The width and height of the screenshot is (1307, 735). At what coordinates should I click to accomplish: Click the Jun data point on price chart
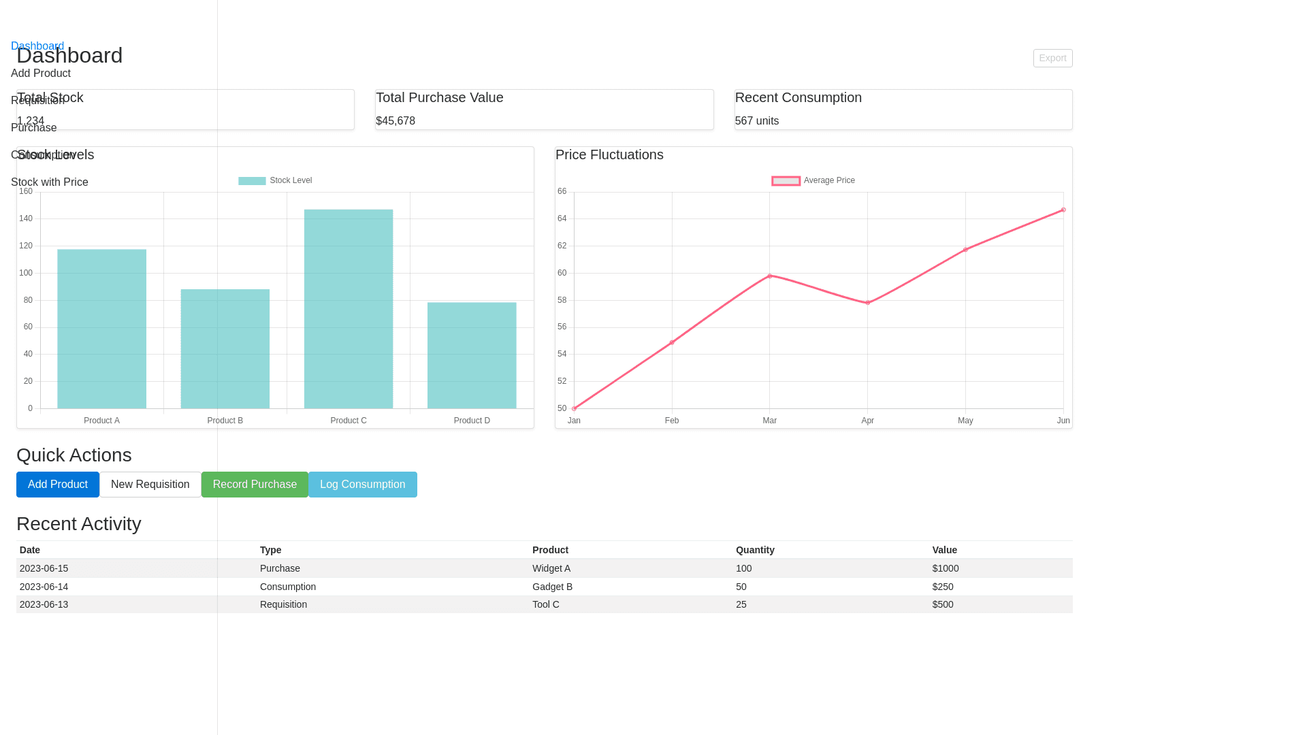pos(1063,210)
